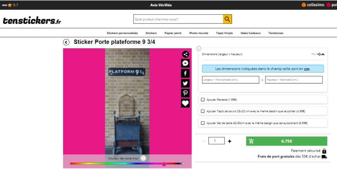Click the blue dimensions in cm notice
337x169 pixels.
[x=263, y=69]
